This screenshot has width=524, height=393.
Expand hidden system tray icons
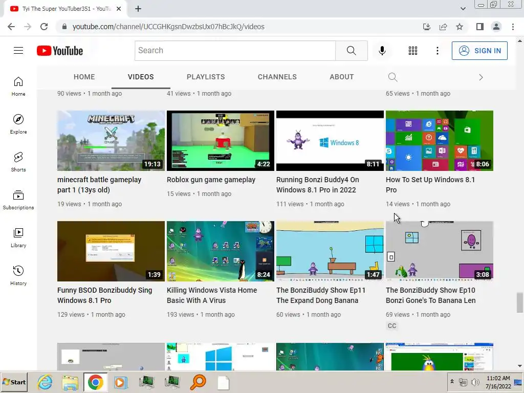click(452, 382)
